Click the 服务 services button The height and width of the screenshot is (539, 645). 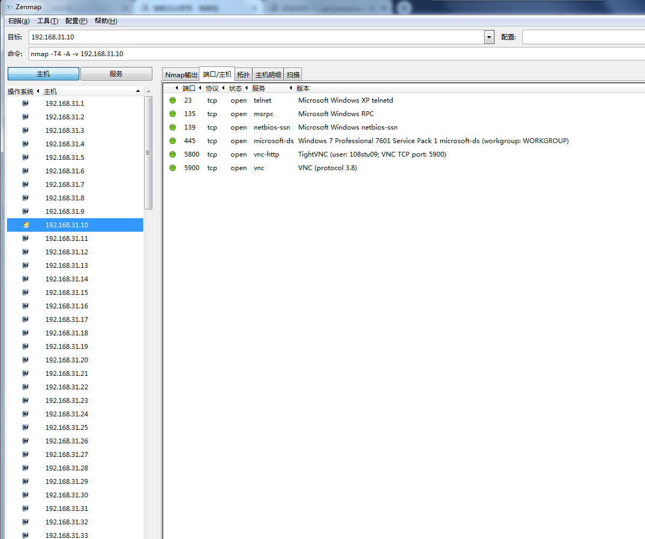tap(116, 73)
